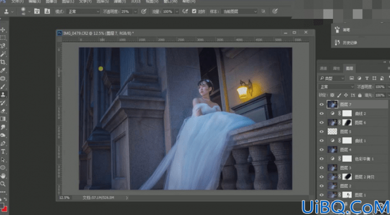Open the layer blend mode 正常 dropdown
This screenshot has width=390, height=215.
(x=336, y=86)
